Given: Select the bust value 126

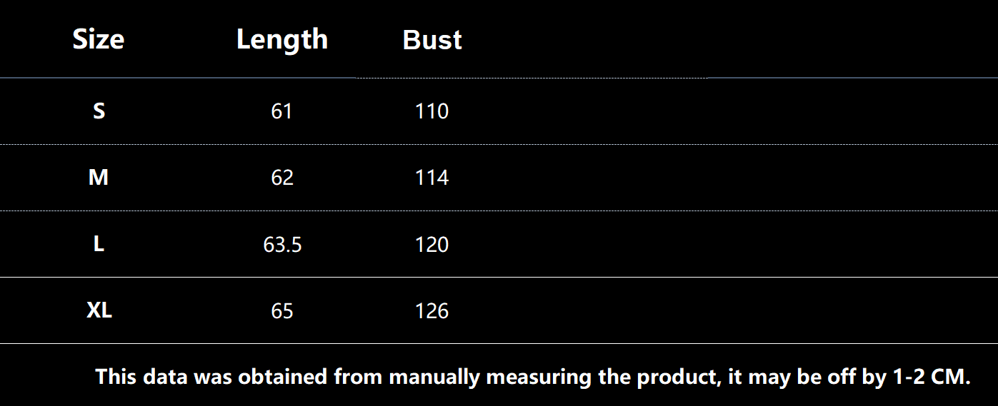Looking at the screenshot, I should (x=431, y=311).
